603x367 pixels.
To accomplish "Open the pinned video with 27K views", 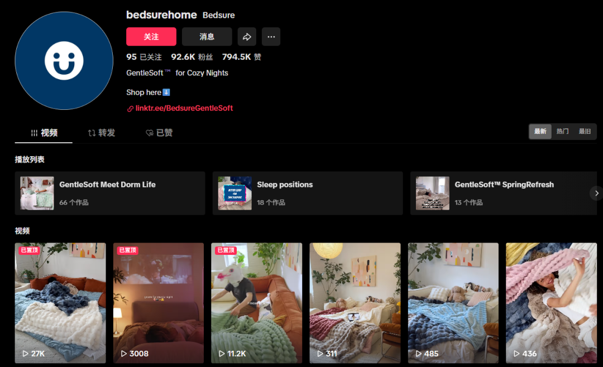I will click(x=60, y=303).
